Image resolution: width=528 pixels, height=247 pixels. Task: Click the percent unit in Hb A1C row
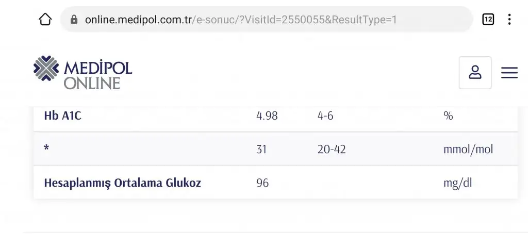448,116
